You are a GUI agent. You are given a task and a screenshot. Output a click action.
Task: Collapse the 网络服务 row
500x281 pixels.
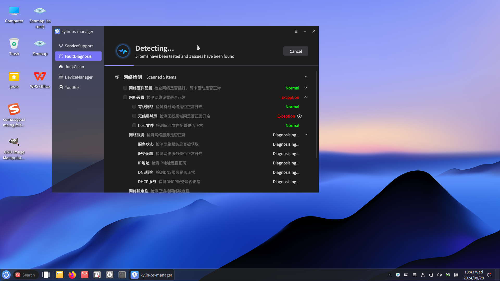tap(306, 135)
